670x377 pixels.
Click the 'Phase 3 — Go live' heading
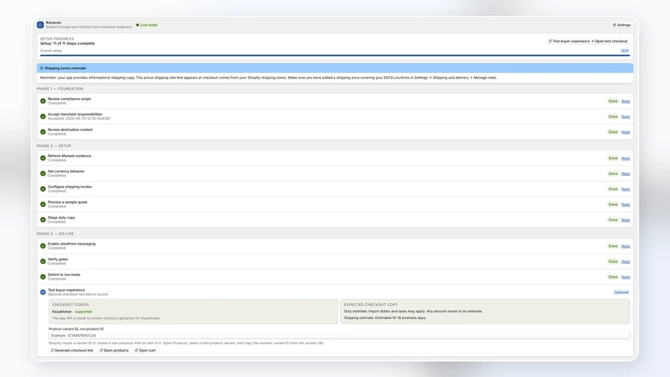coord(55,234)
